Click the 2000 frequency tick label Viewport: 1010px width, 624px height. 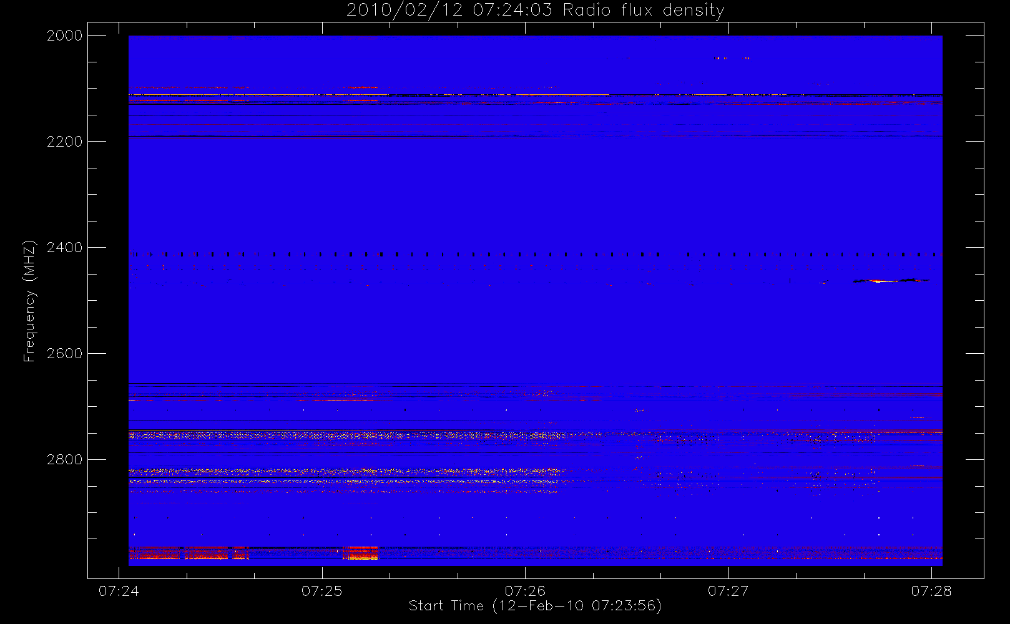point(65,36)
